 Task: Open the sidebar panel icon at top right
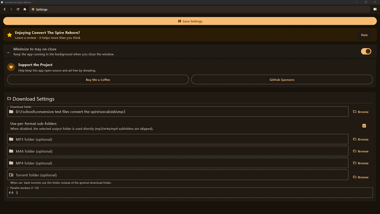375,9
